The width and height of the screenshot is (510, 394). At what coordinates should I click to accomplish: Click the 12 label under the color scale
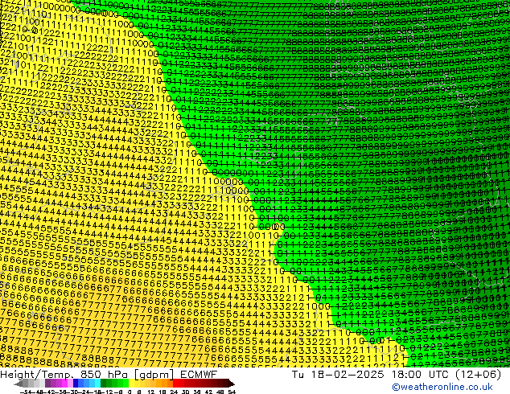point(151,392)
